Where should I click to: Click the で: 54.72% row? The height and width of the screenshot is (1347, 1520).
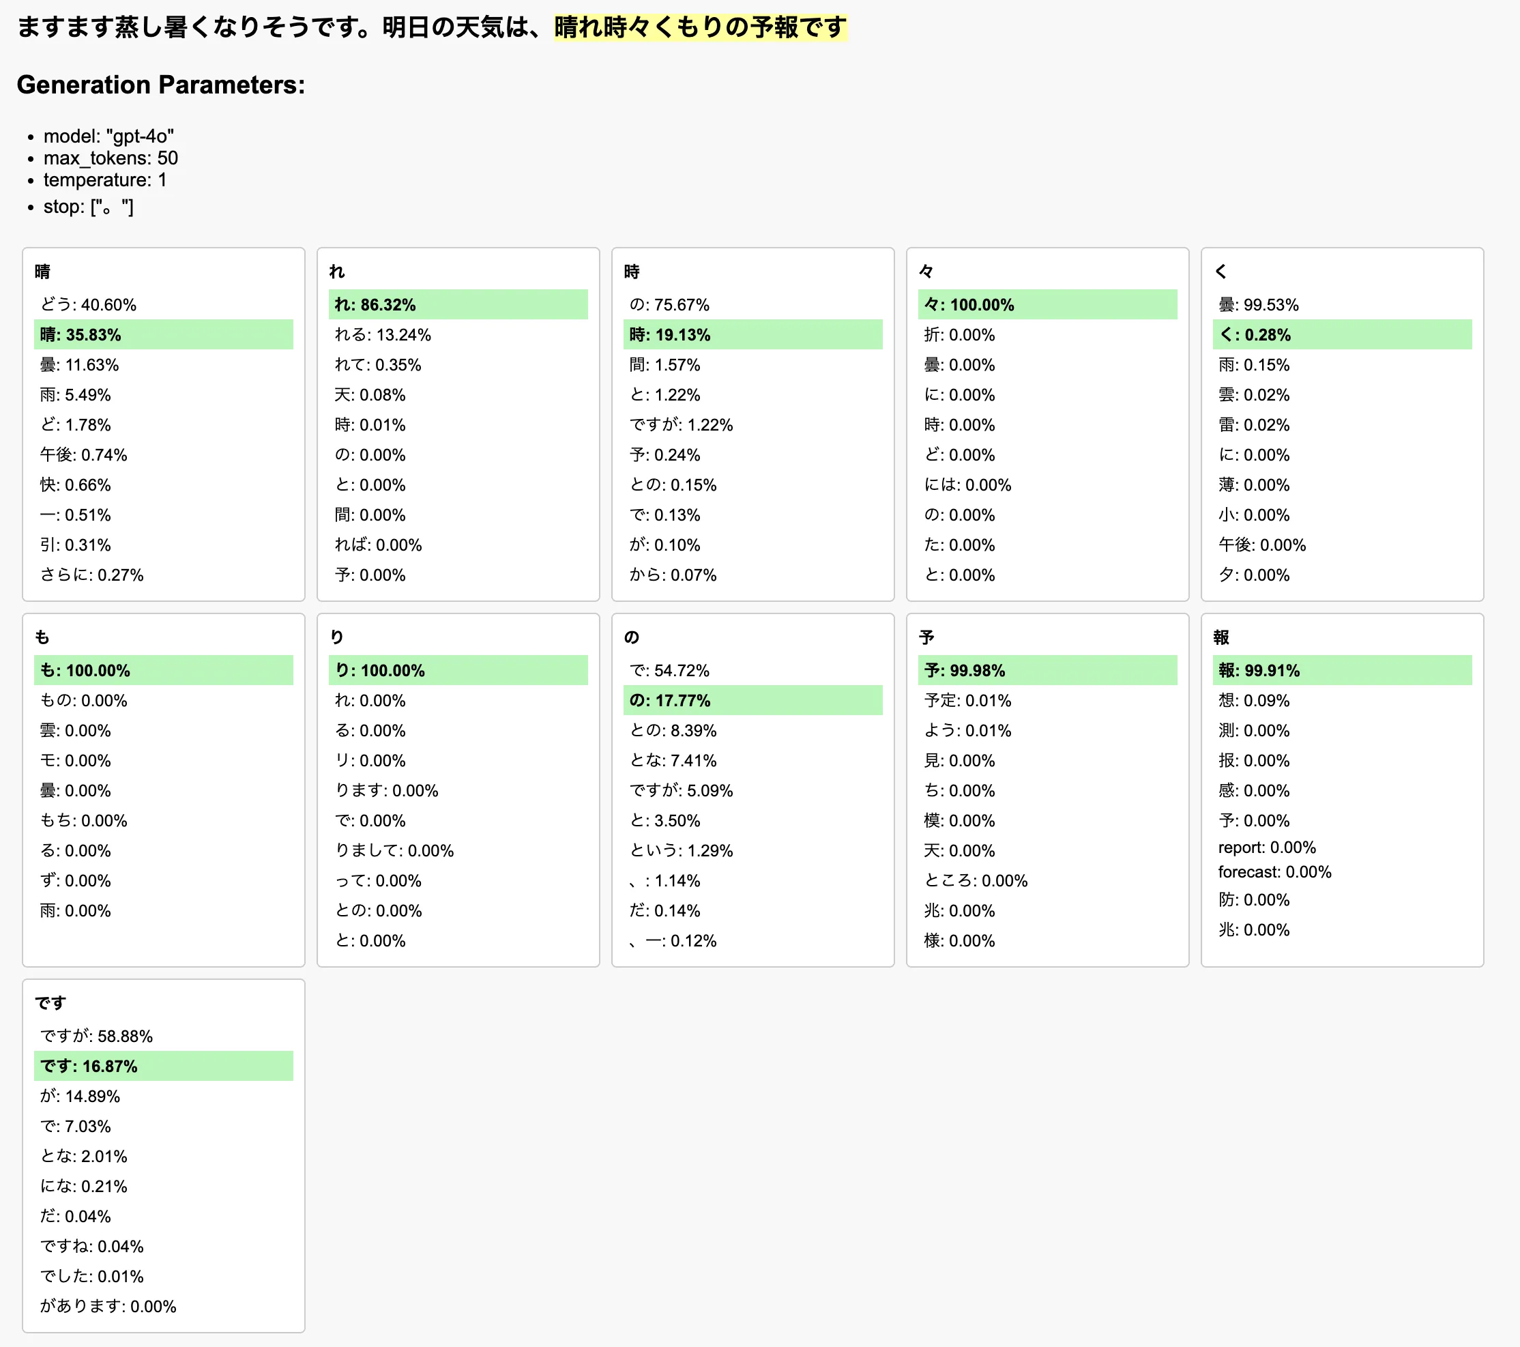752,670
